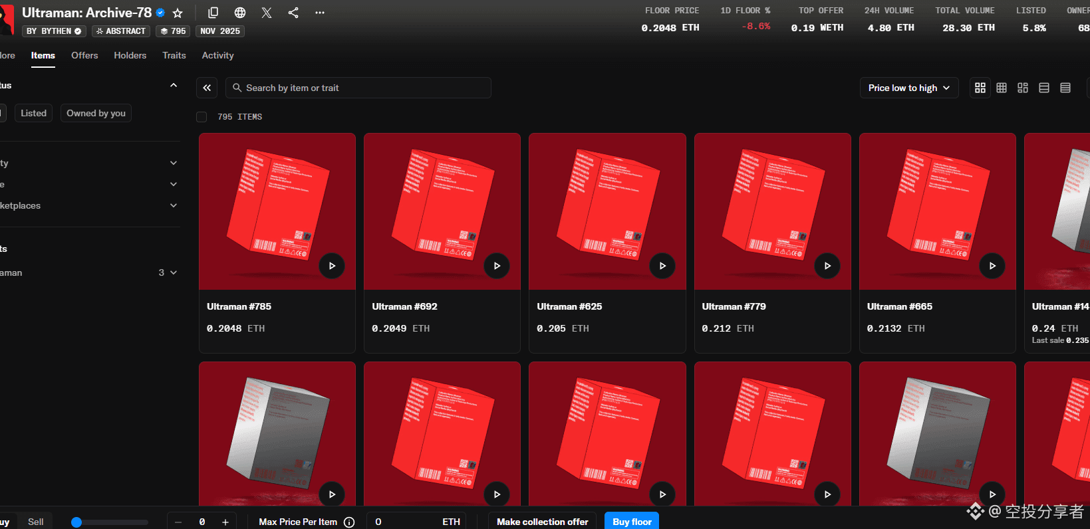Tick the select-all checkbox beside 795 Items

[202, 117]
